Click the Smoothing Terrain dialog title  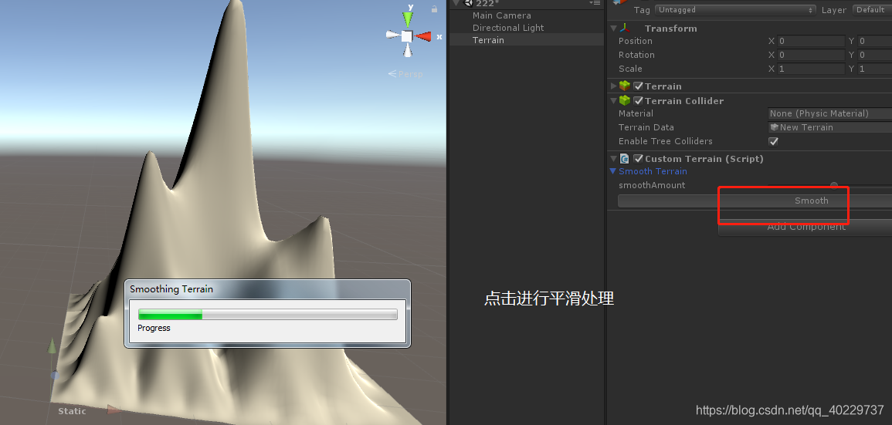coord(171,289)
